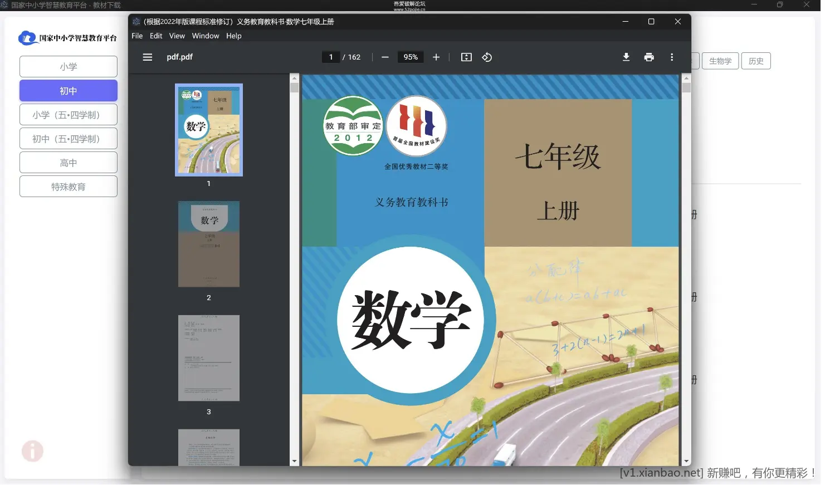This screenshot has height=485, width=825.
Task: Activate the fit-to-page view icon
Action: click(x=466, y=57)
